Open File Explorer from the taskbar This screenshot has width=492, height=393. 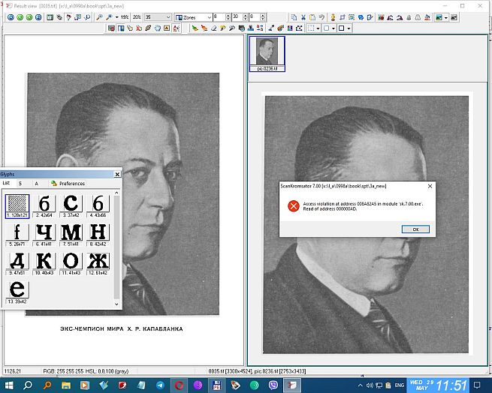[66, 385]
